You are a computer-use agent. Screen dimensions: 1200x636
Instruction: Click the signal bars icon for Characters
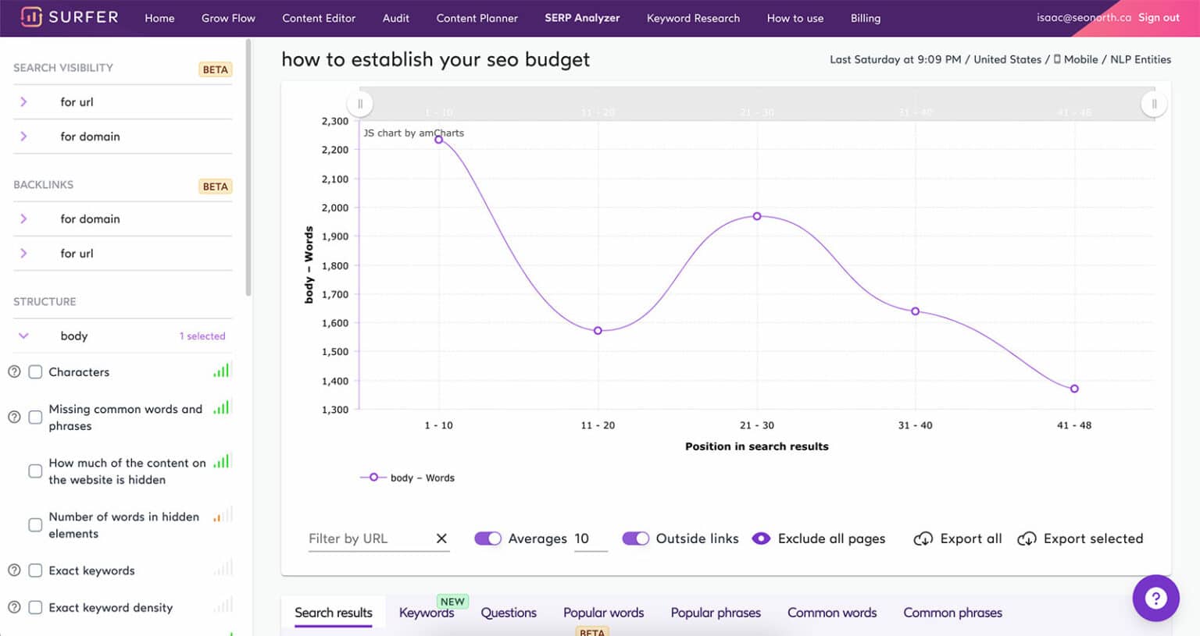tap(222, 371)
